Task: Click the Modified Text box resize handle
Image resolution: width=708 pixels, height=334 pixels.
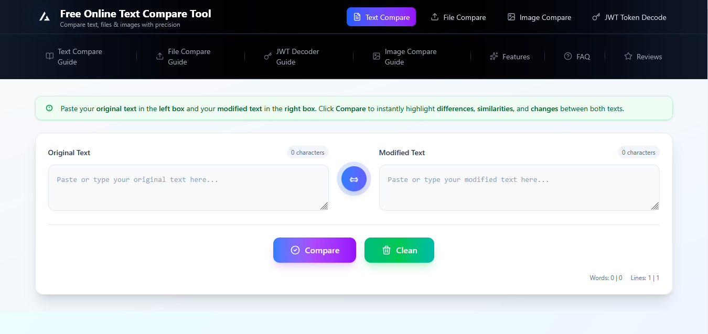Action: (x=655, y=206)
